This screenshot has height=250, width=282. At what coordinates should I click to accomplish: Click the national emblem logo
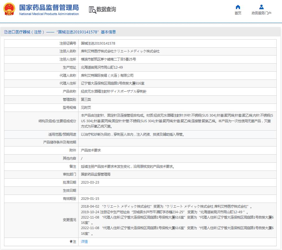click(x=9, y=9)
